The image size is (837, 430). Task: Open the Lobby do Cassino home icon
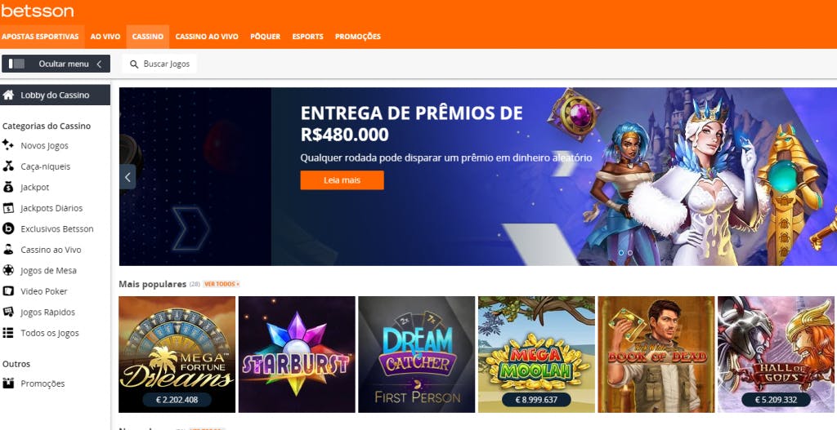click(8, 95)
